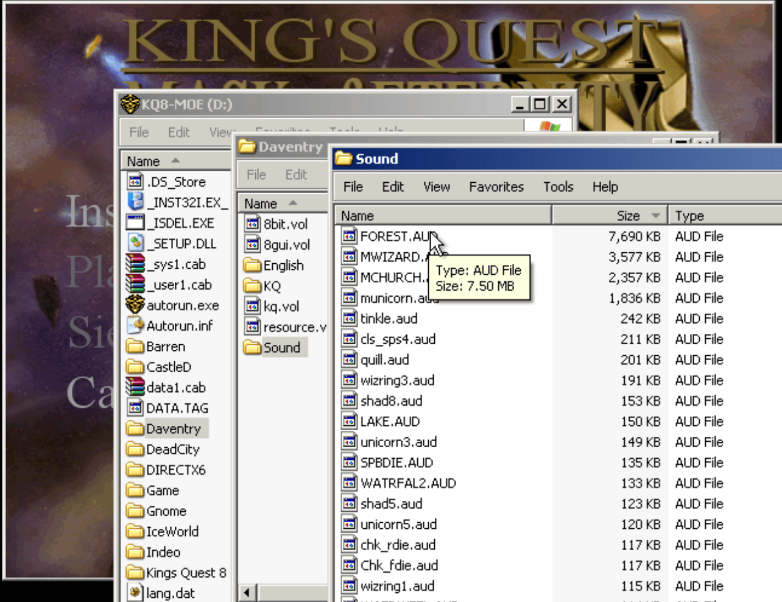Click the kq.vol file icon
This screenshot has height=602, width=782.
252,306
